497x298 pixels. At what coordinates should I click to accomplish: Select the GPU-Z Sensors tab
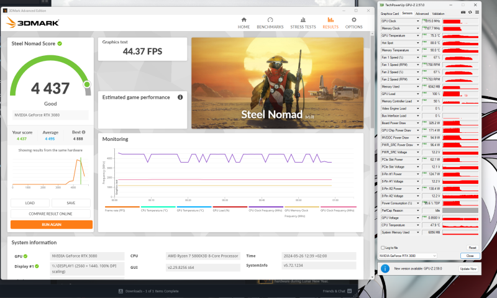408,13
